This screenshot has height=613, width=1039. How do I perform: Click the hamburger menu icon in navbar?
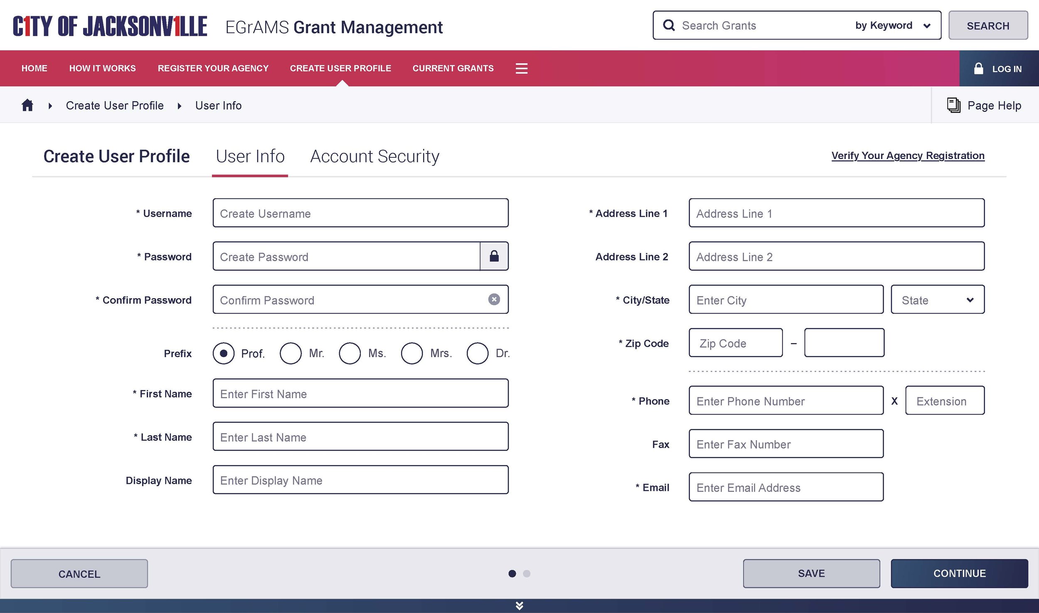point(521,69)
